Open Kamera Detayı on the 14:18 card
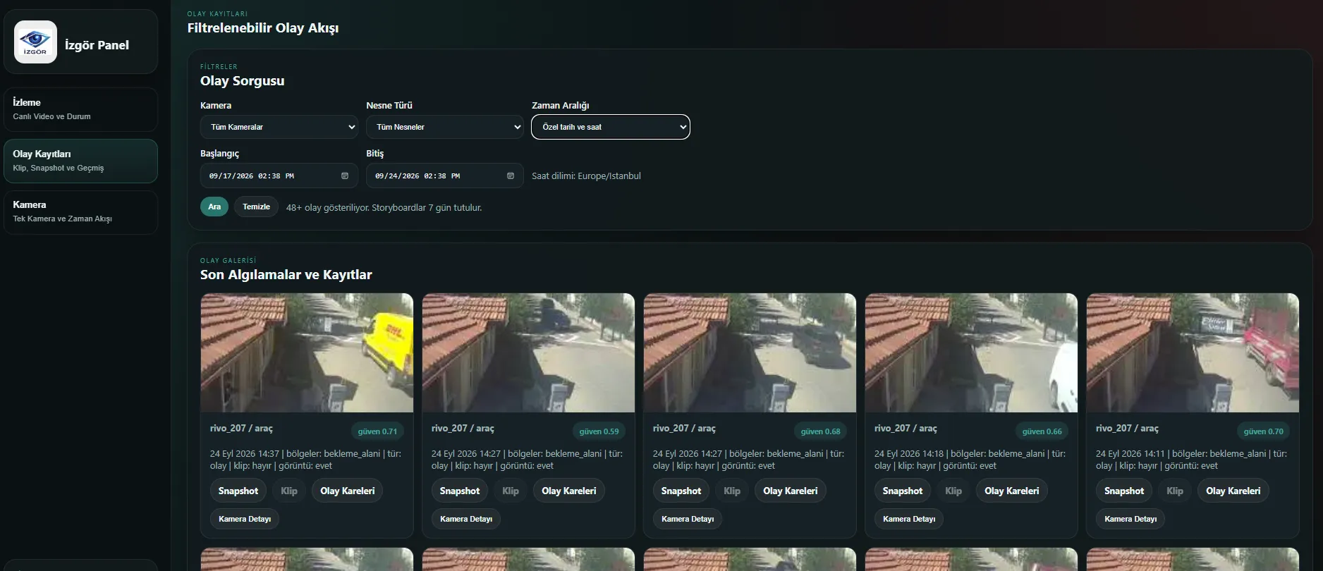Screen dimensions: 1323x571 [x=909, y=519]
